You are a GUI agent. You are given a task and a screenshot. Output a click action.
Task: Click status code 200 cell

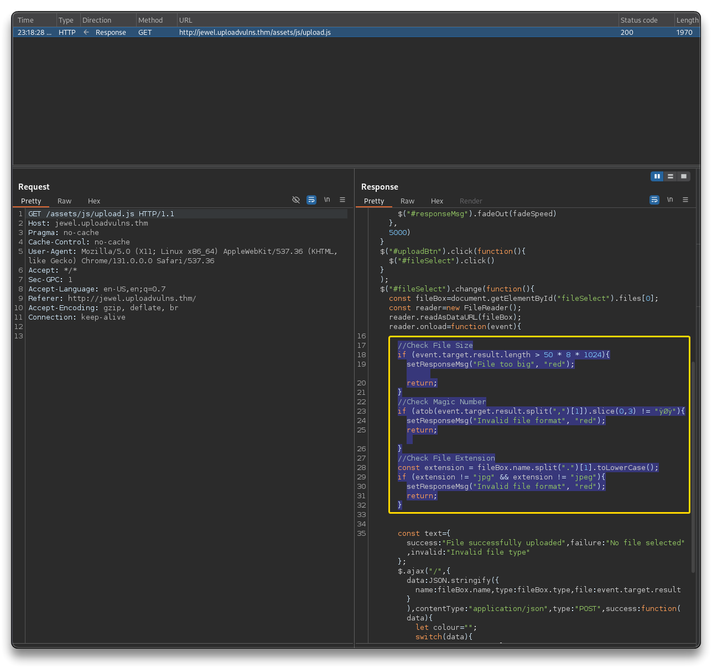pyautogui.click(x=627, y=33)
